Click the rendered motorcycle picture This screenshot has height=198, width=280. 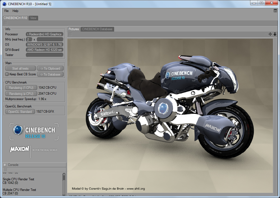170,116
